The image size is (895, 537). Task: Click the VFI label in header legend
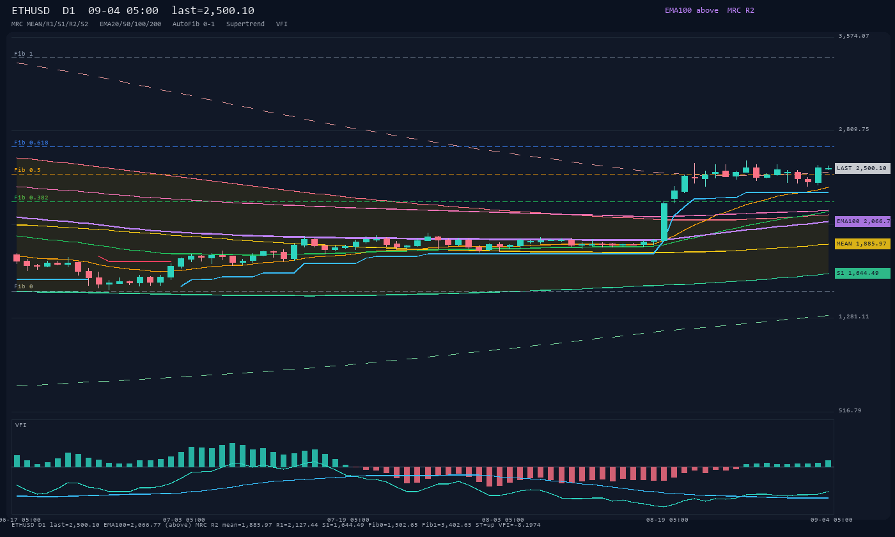coord(282,24)
